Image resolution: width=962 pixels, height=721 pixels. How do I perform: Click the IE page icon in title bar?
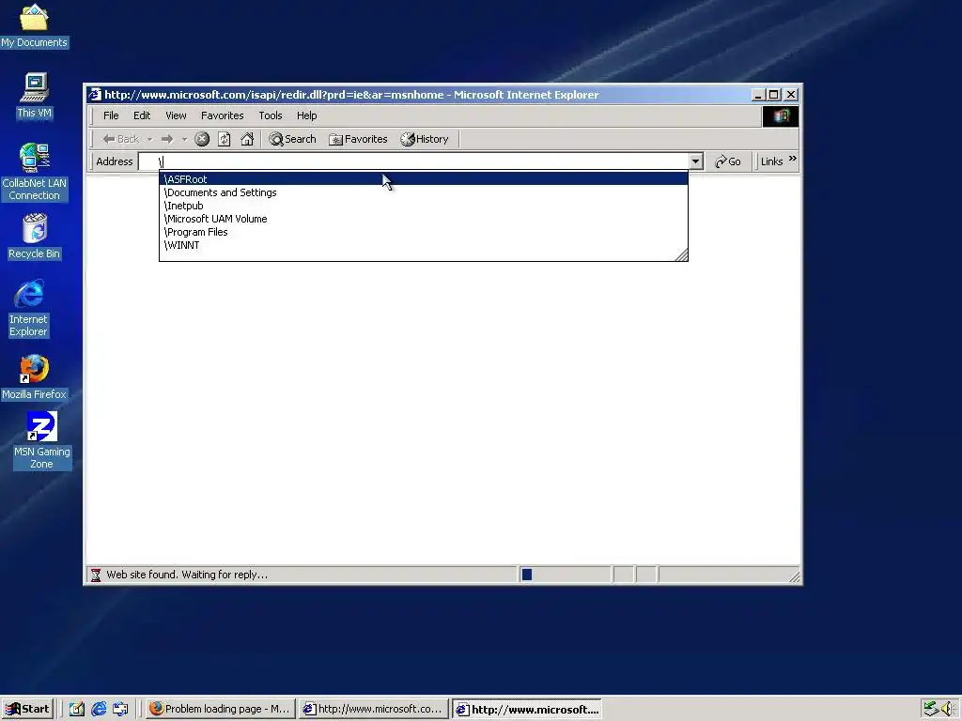[x=95, y=95]
